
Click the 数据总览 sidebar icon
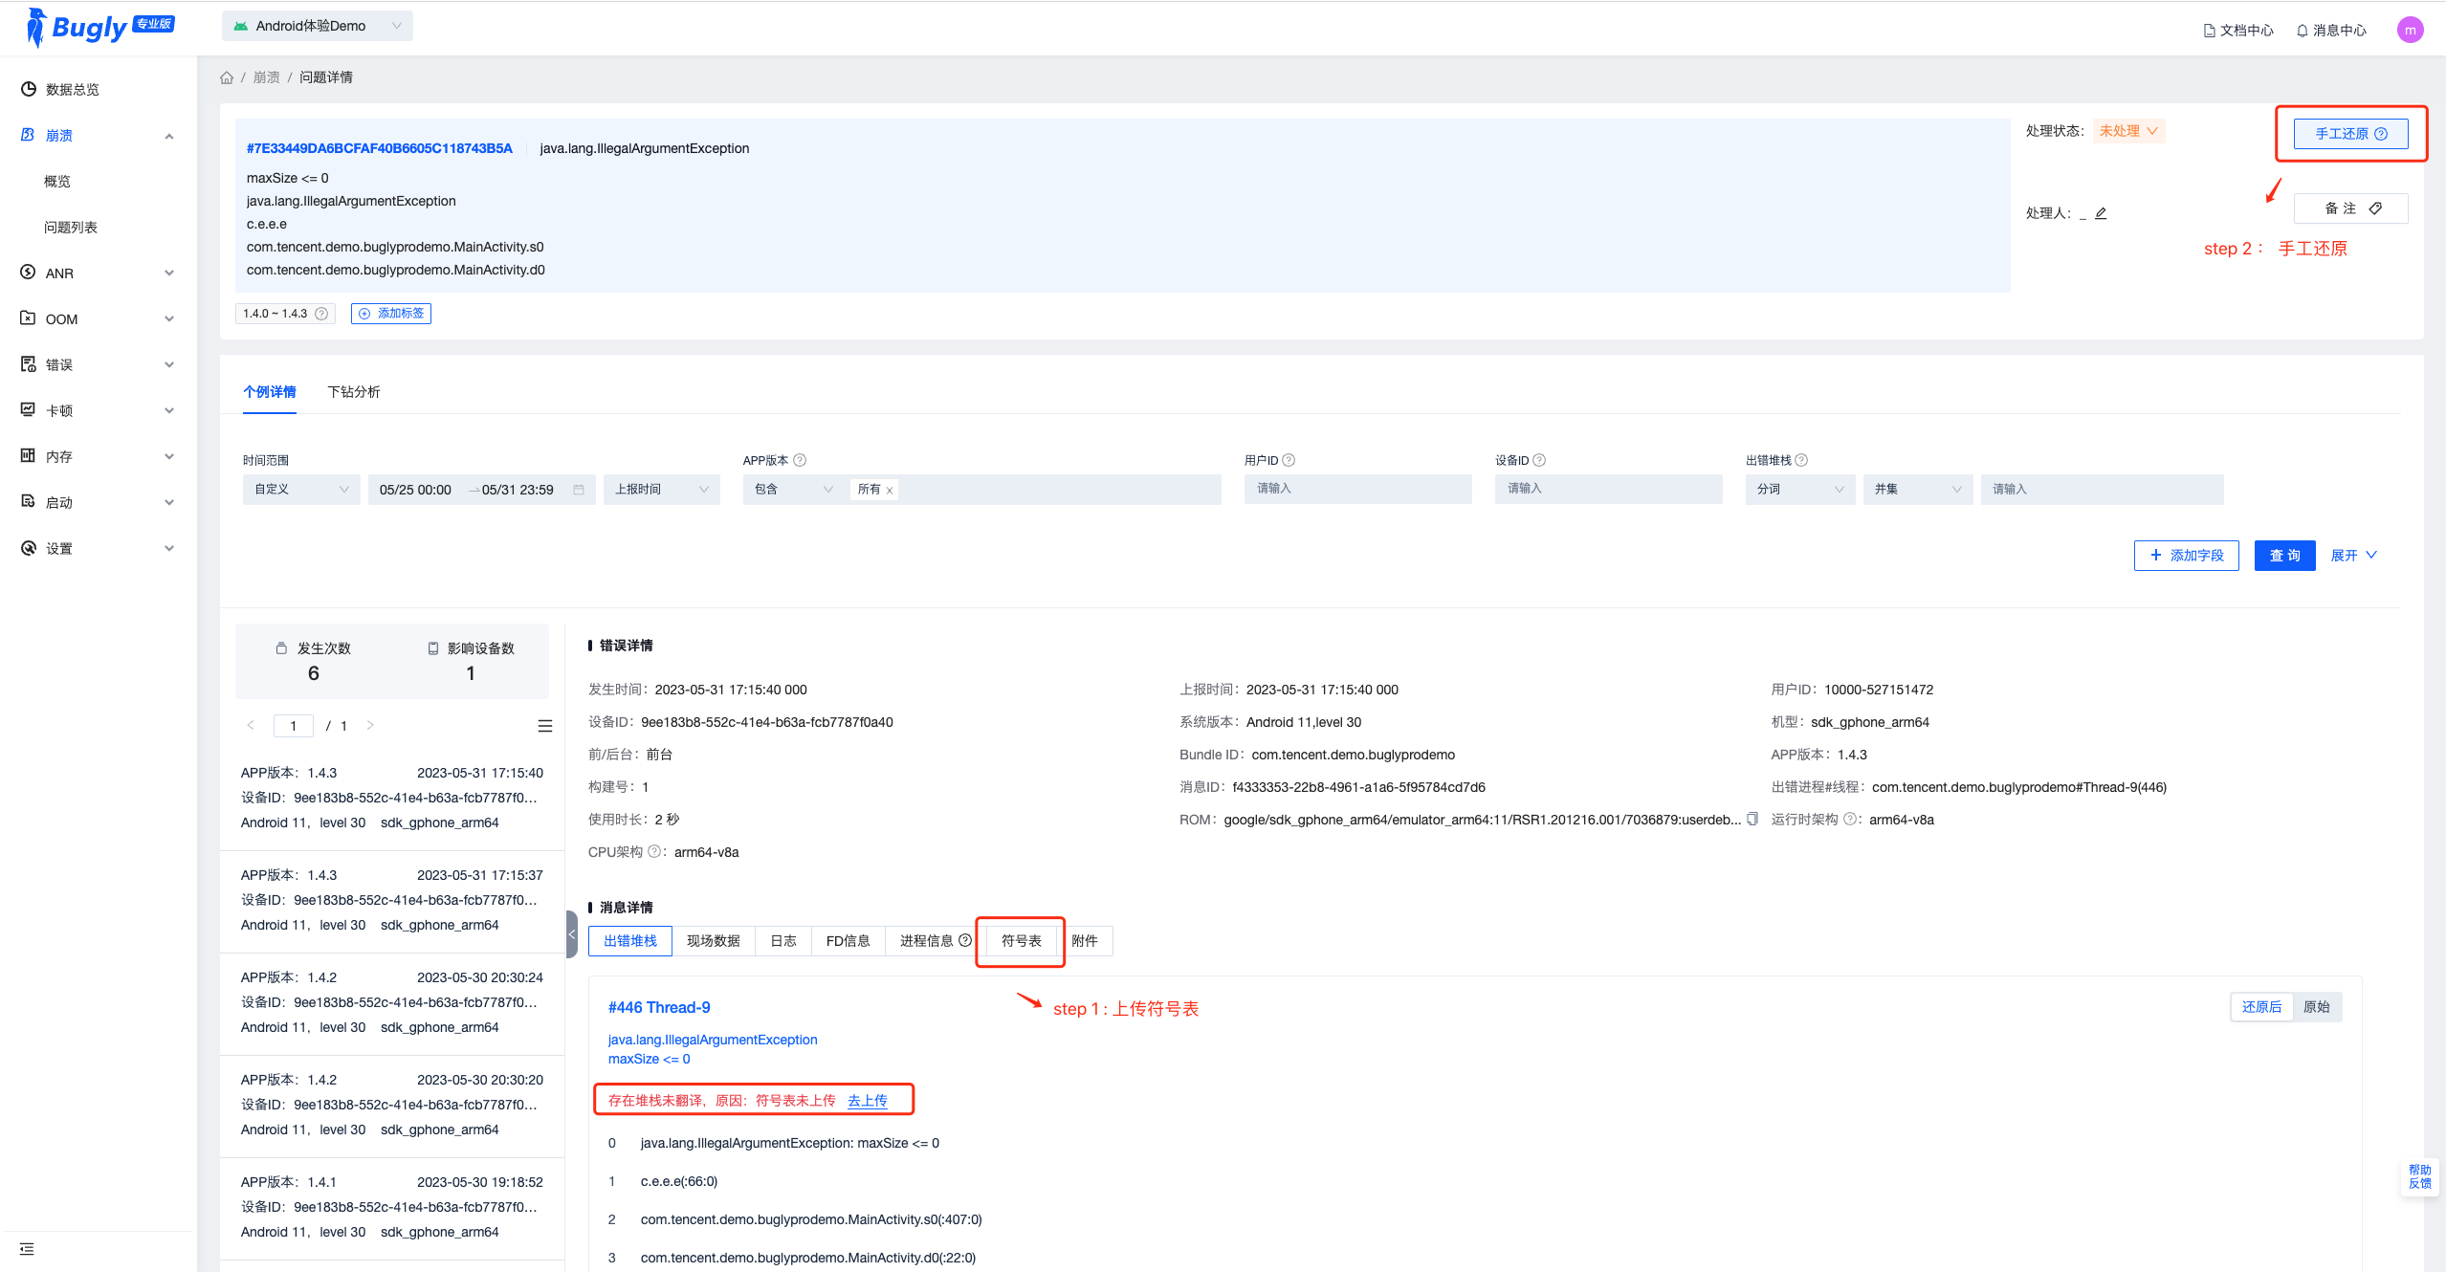(x=29, y=89)
